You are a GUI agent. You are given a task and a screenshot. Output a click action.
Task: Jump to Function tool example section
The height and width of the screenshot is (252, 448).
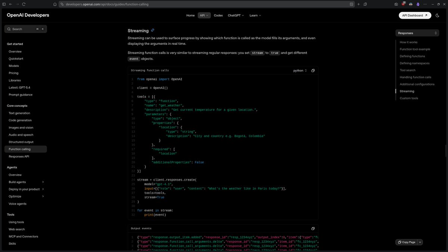415,49
